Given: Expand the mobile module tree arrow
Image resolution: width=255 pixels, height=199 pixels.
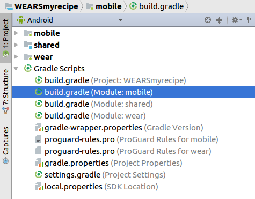Looking at the screenshot, I should [16, 33].
